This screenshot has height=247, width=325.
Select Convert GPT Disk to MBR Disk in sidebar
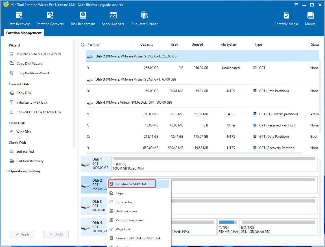(36, 112)
